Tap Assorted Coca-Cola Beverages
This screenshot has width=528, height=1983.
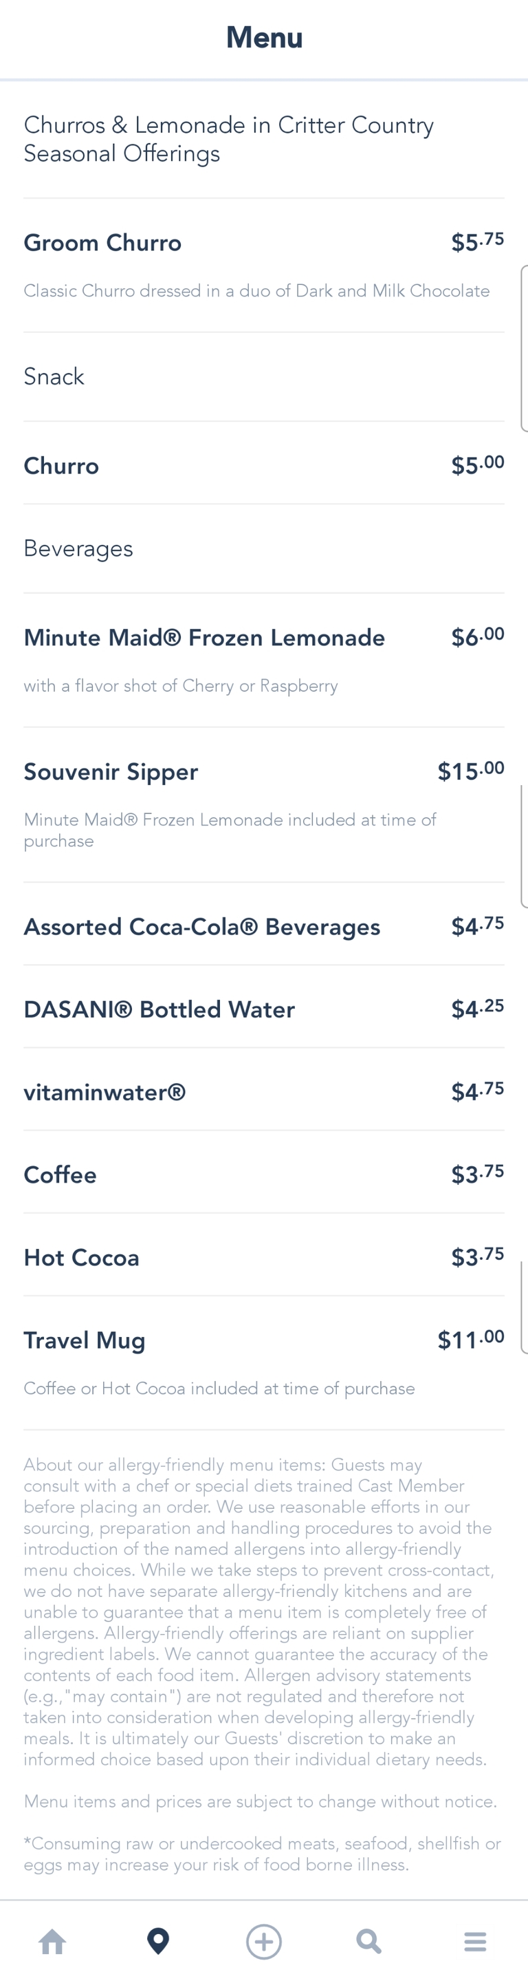tap(201, 927)
